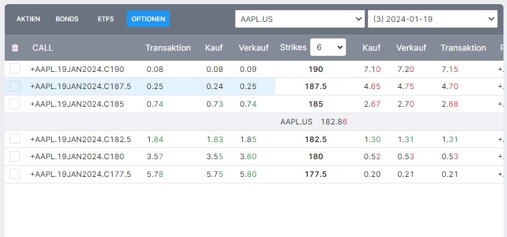Switch to the ETFS tab

click(106, 19)
